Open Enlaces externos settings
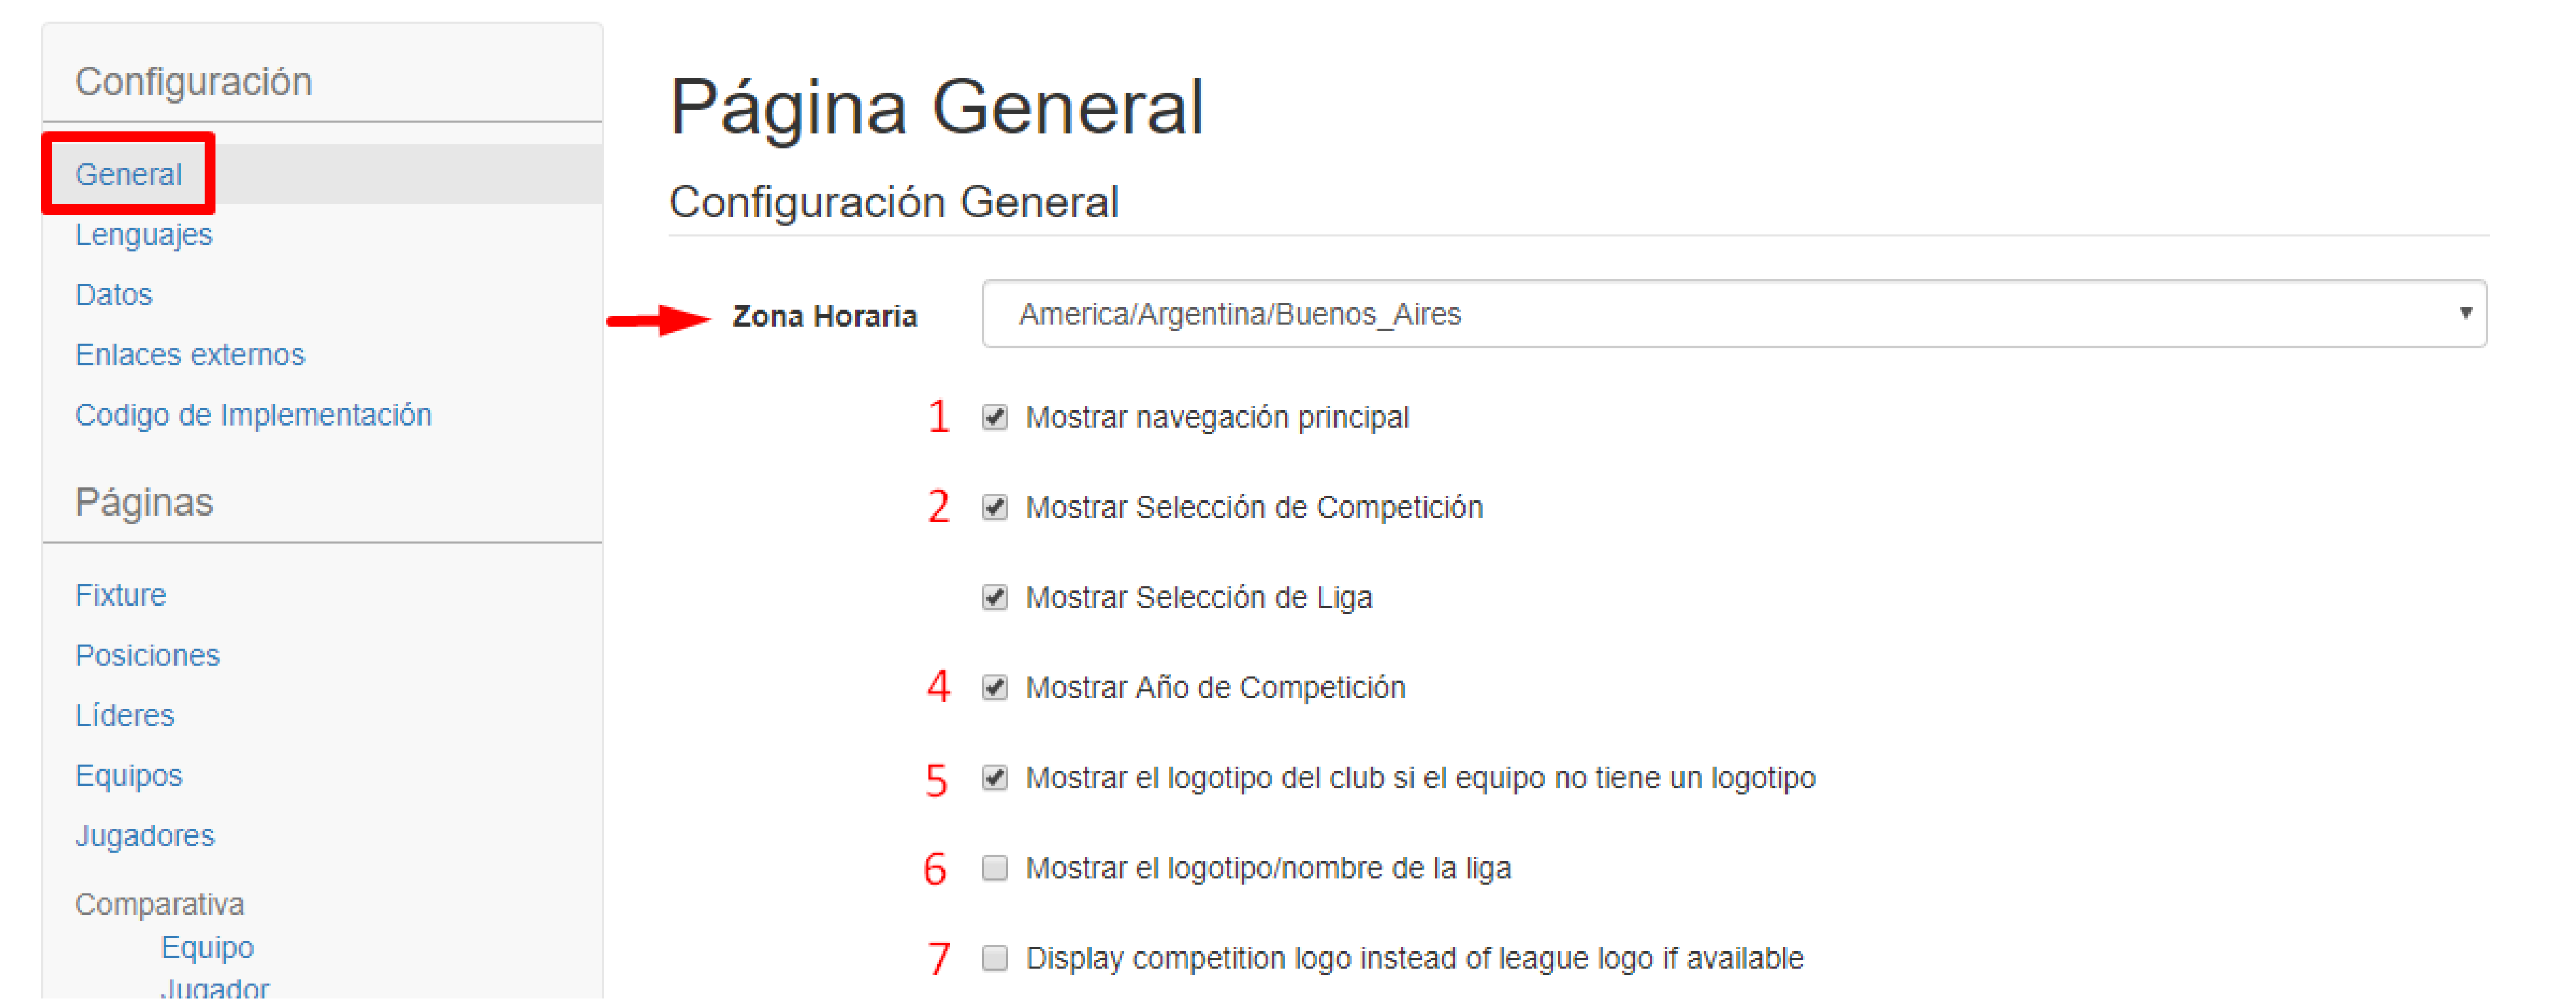This screenshot has height=999, width=2576. (x=189, y=354)
